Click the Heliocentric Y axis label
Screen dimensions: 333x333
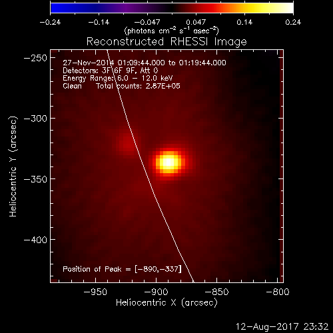(x=13, y=166)
